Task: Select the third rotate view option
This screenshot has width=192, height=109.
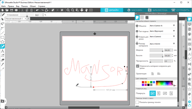Action: (165, 93)
